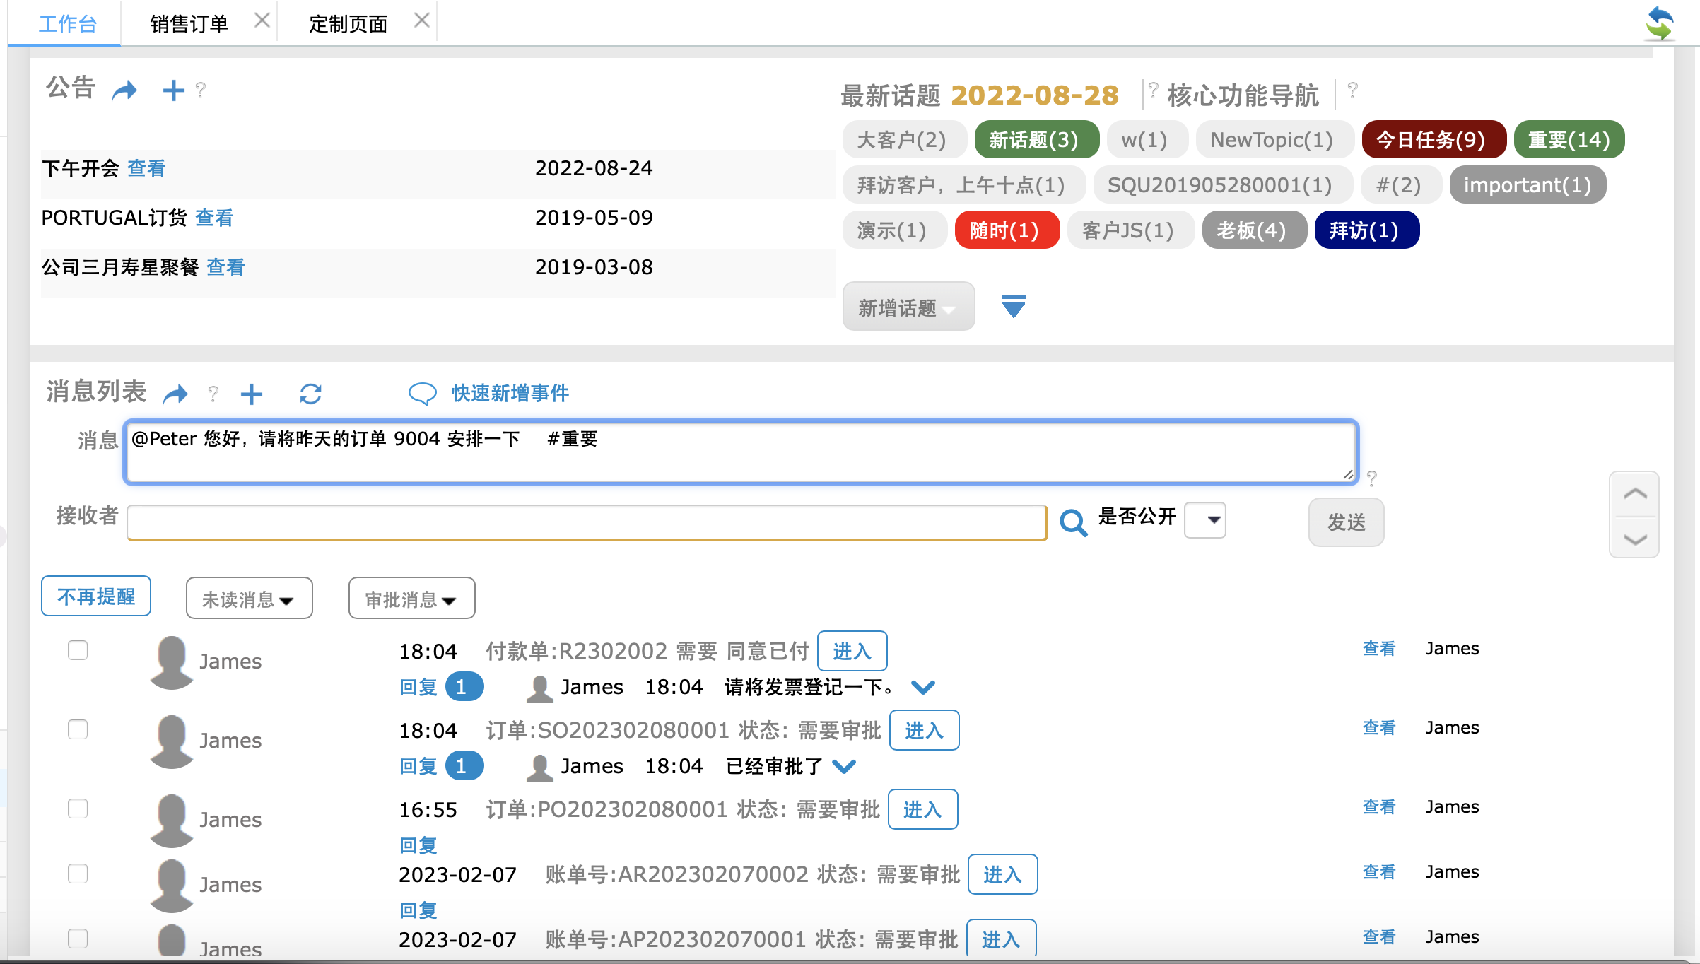
Task: Tick checkbox for SO202302080001 order message
Action: [78, 729]
